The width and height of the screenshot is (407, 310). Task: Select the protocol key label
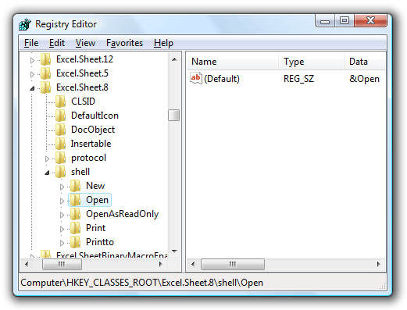(88, 158)
